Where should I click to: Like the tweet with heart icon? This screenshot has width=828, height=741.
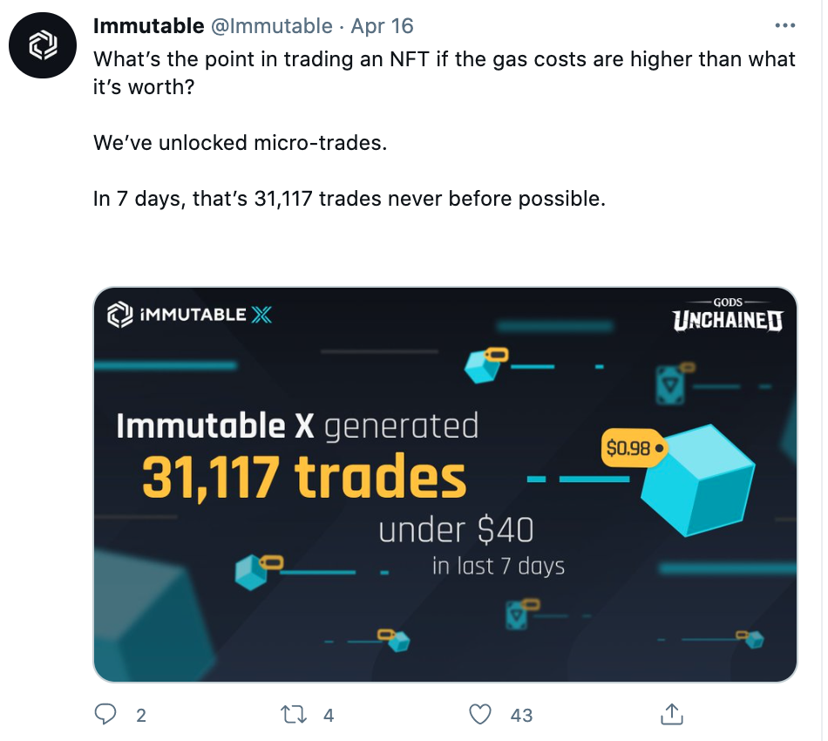coord(480,714)
